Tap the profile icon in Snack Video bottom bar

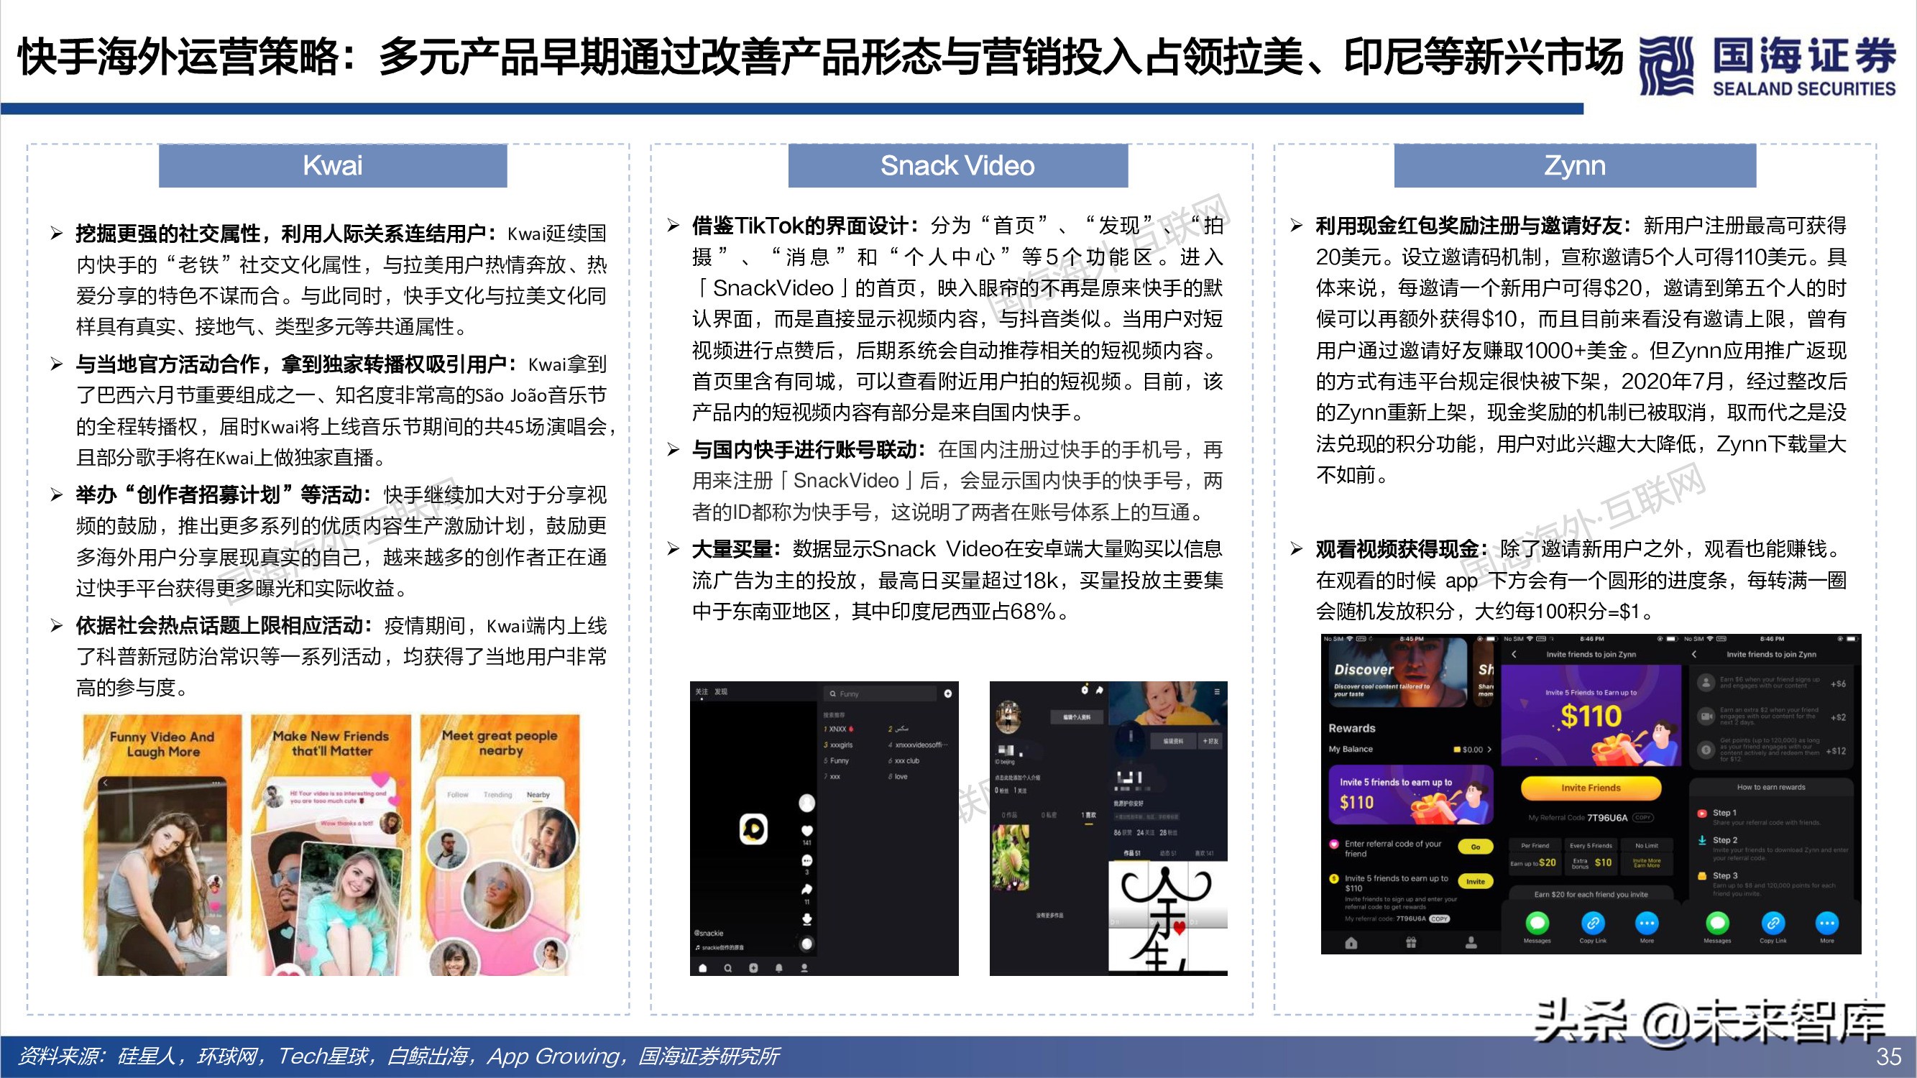804,969
